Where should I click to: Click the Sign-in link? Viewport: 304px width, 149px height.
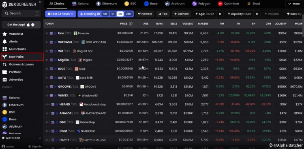pyautogui.click(x=35, y=147)
